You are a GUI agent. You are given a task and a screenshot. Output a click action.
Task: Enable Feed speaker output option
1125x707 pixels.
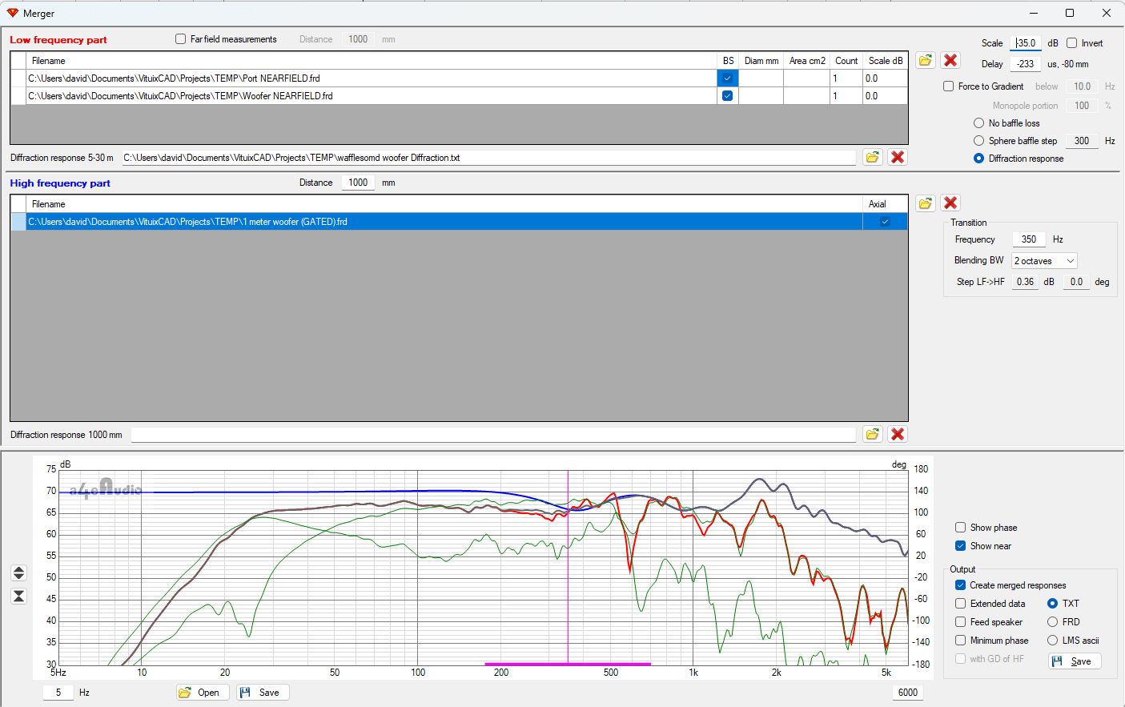[960, 622]
